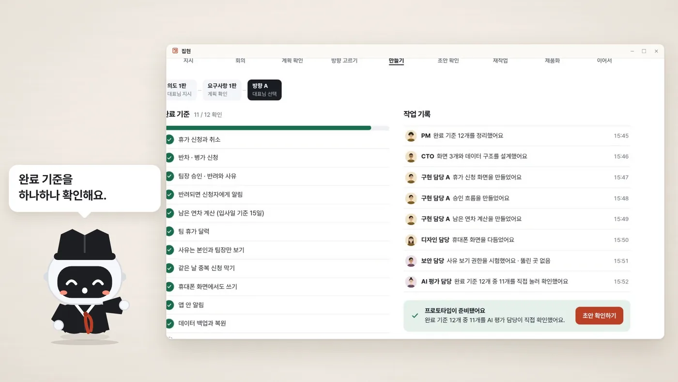Click avatar beside 휴가 신청 화면을 만들었어요

click(411, 177)
